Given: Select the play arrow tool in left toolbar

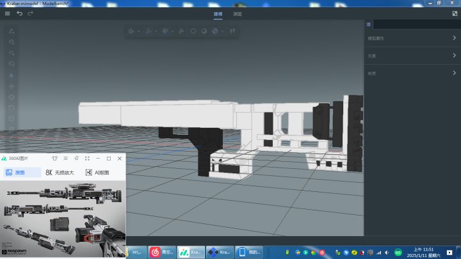Looking at the screenshot, I should tap(12, 75).
